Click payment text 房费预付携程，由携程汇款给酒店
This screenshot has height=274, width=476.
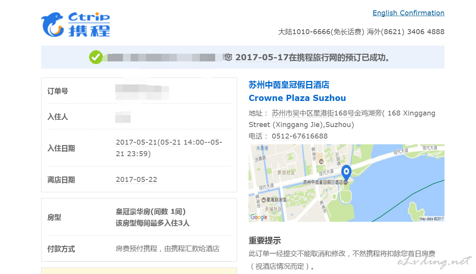(x=168, y=249)
